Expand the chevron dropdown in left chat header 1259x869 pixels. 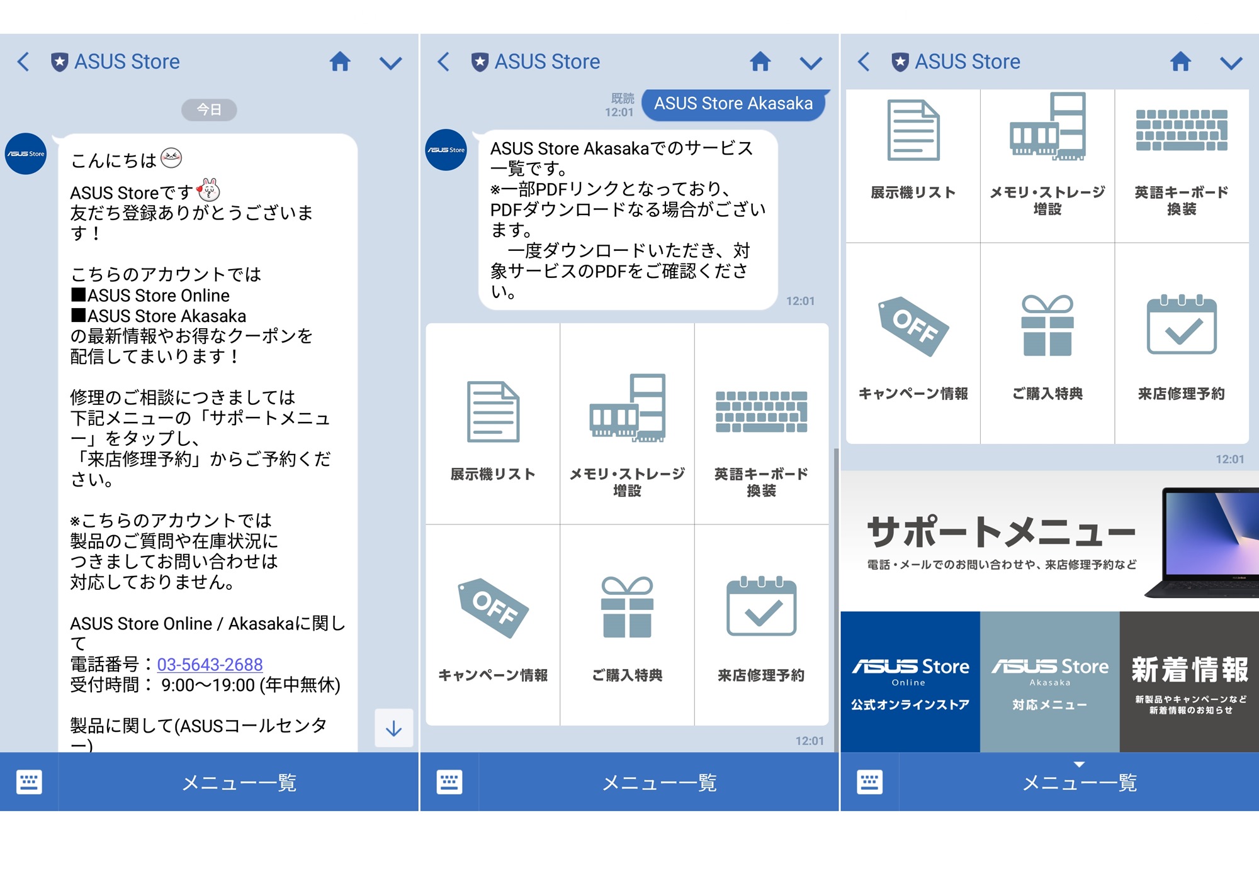coord(390,62)
